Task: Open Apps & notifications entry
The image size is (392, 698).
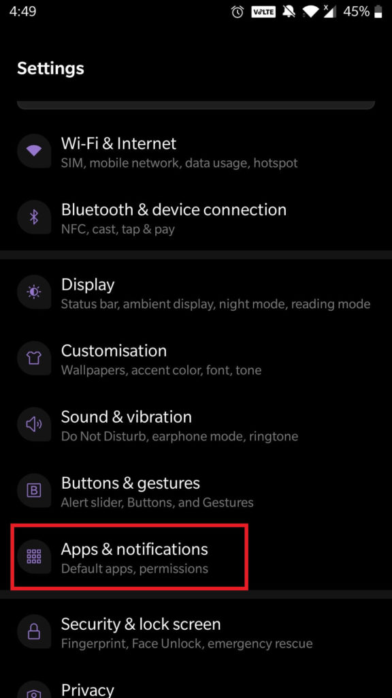Action: click(x=196, y=557)
